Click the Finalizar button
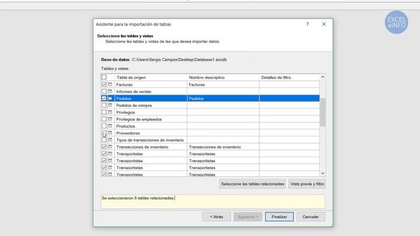420x236 pixels. point(280,217)
